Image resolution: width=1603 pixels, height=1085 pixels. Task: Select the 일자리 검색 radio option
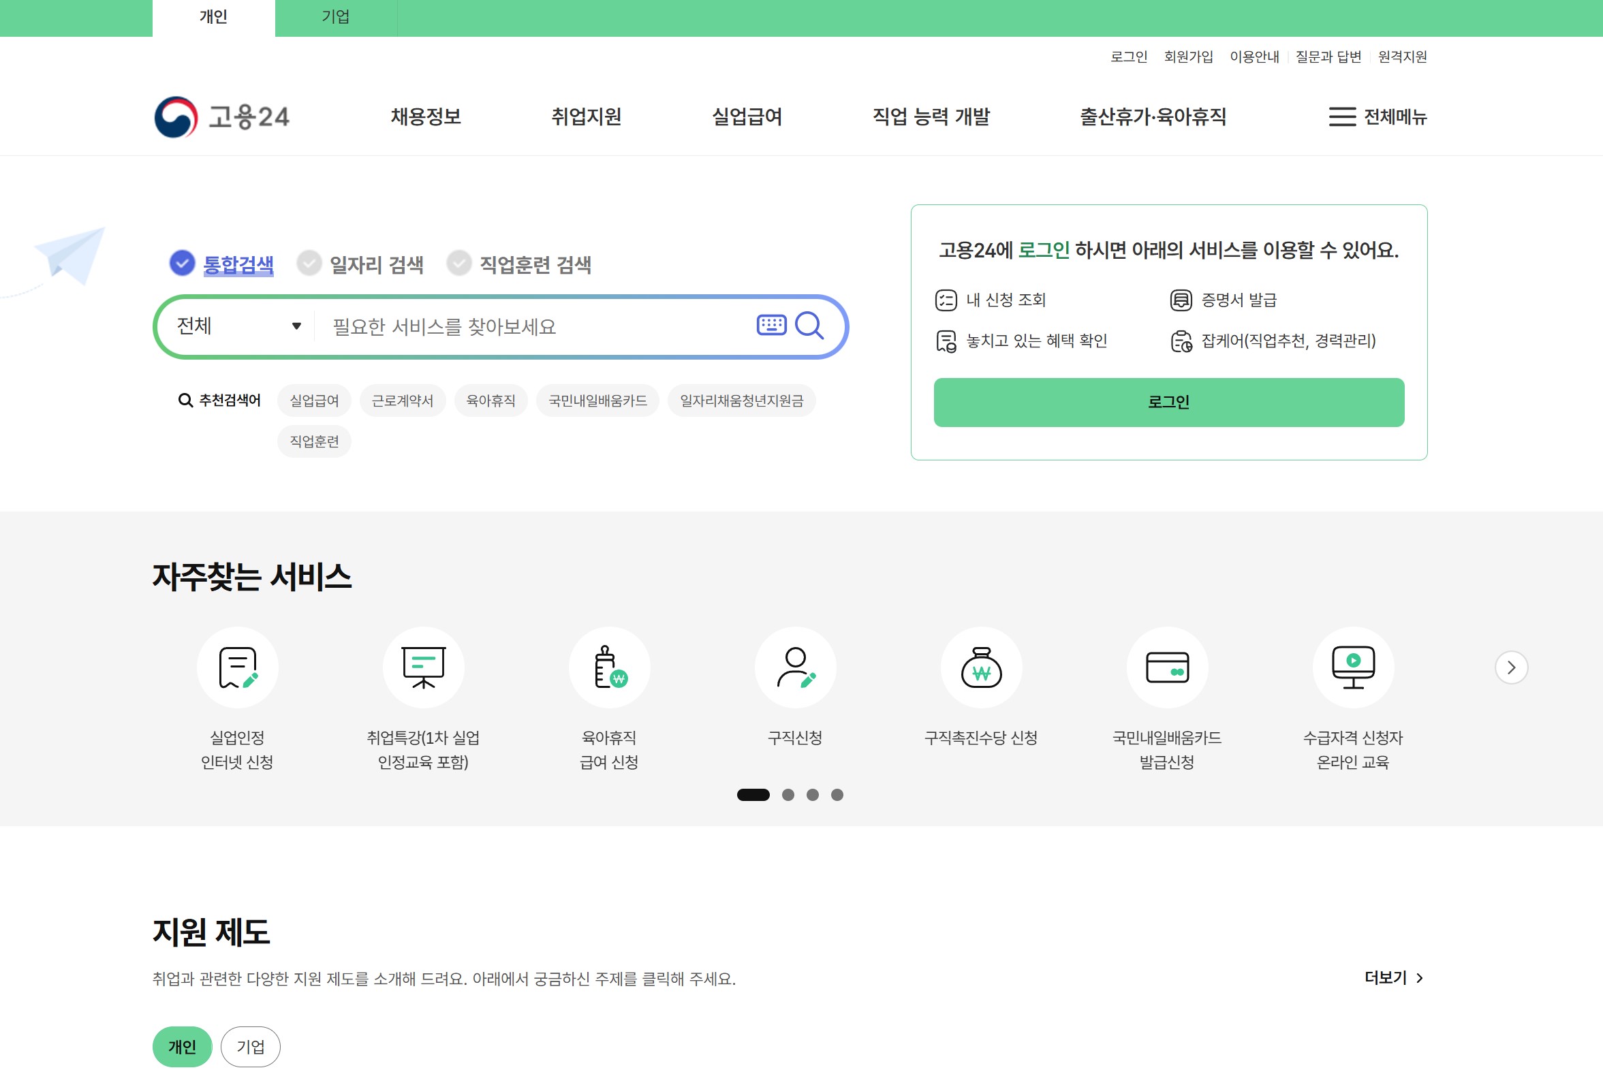(310, 264)
